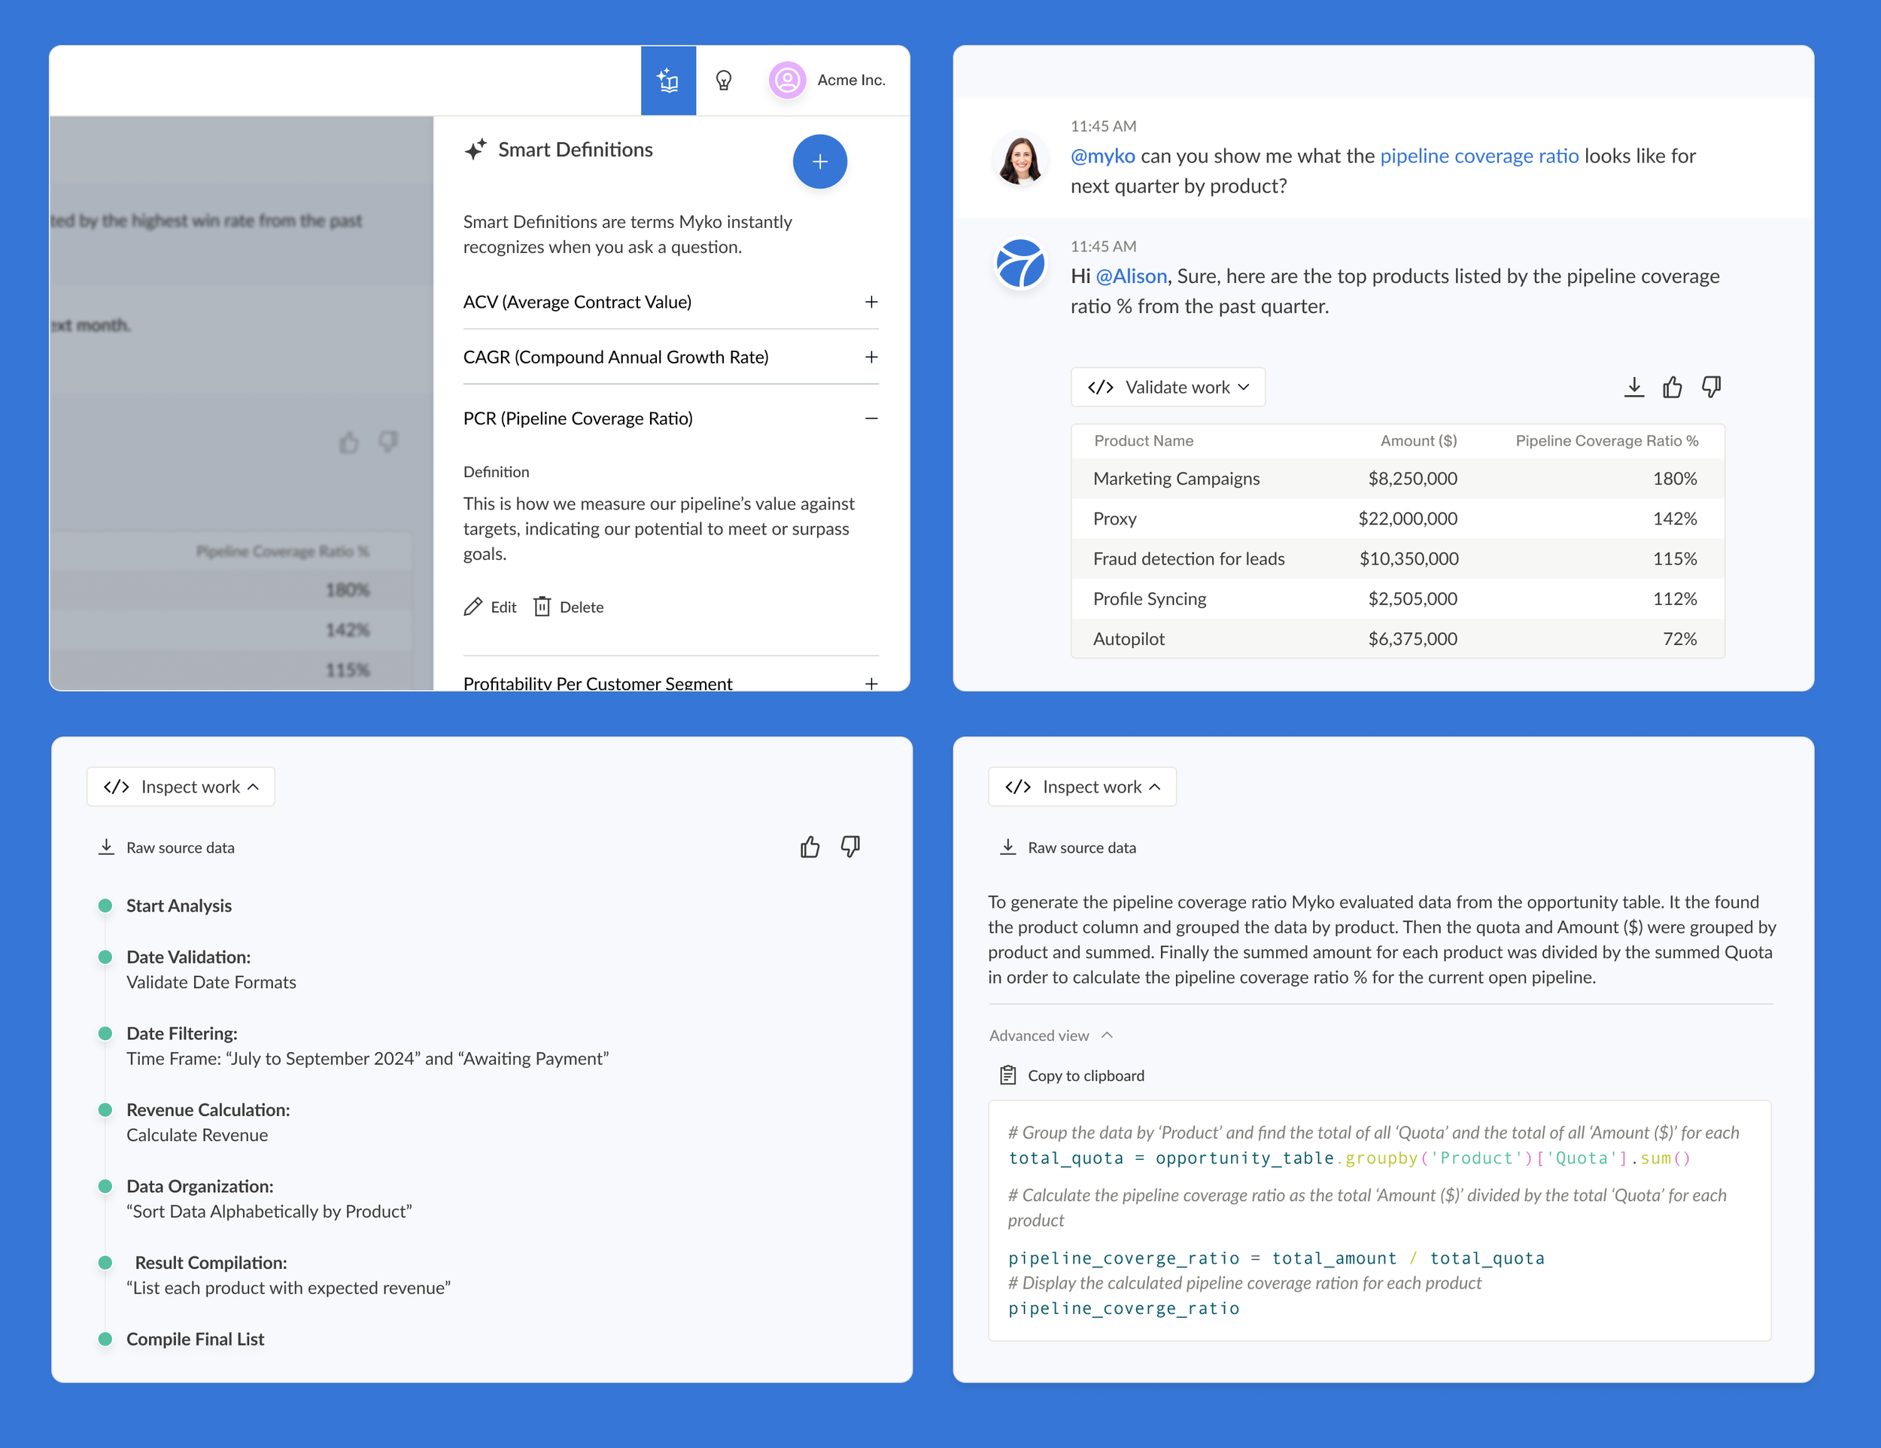Image resolution: width=1881 pixels, height=1448 pixels.
Task: Click the Revenue Calculation step
Action: pyautogui.click(x=208, y=1109)
